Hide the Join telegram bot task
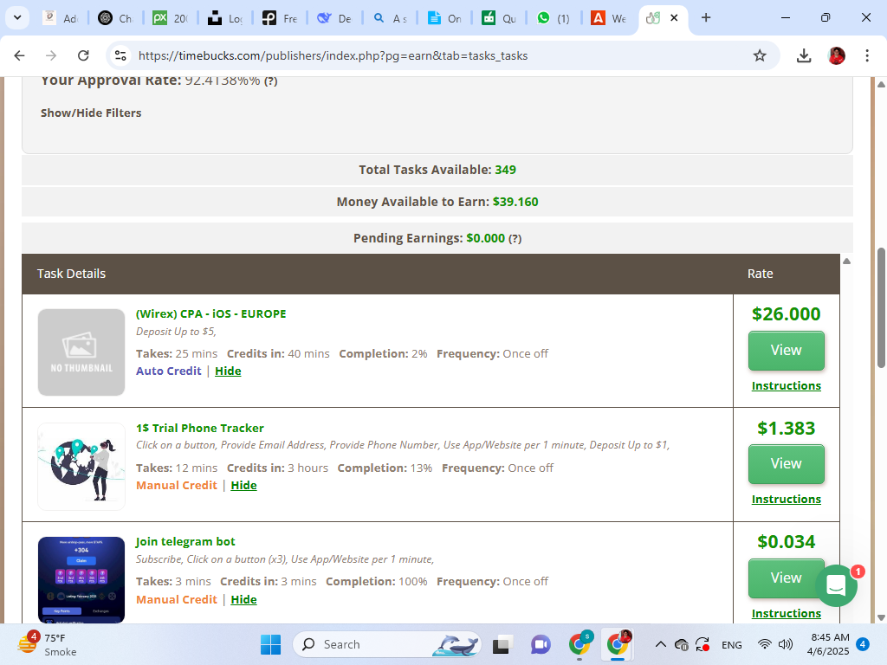887x665 pixels. tap(243, 599)
